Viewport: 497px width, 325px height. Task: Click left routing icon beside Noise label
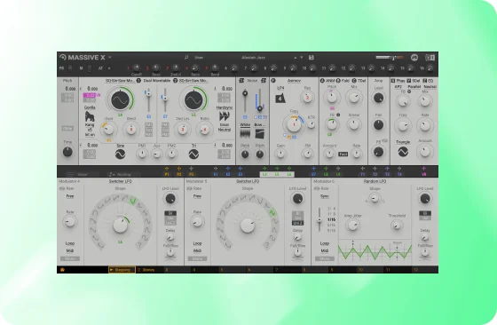tap(241, 81)
